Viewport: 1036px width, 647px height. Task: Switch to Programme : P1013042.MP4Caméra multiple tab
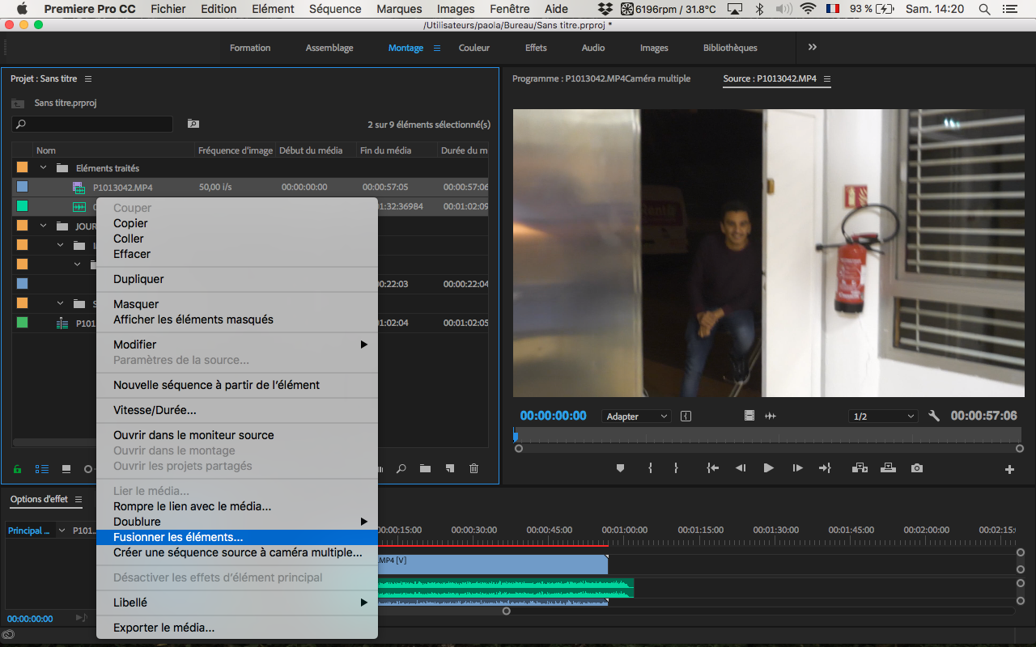click(601, 78)
